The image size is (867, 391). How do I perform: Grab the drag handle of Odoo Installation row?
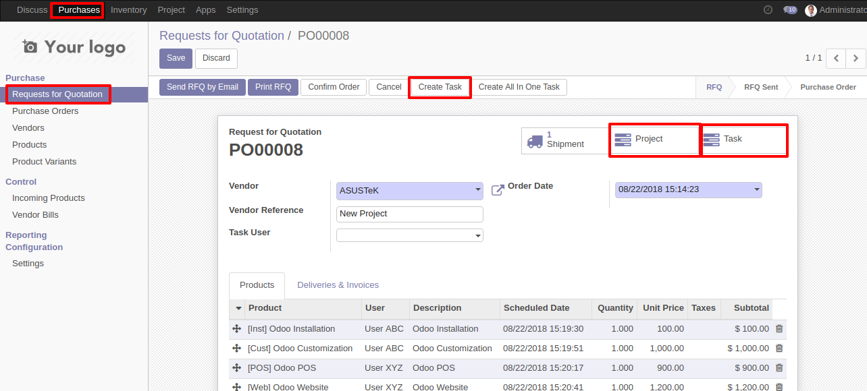coord(237,329)
